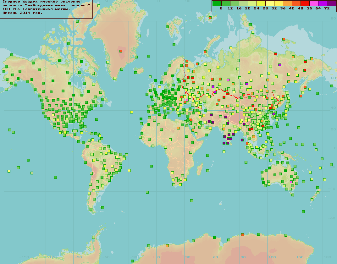Select the legend value "64"
Viewport: 337px width, 264px height.
[x=318, y=8]
